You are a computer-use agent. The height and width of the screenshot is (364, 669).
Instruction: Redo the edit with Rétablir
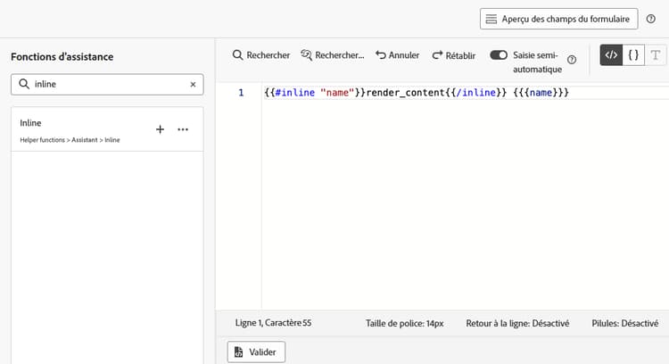click(x=453, y=55)
